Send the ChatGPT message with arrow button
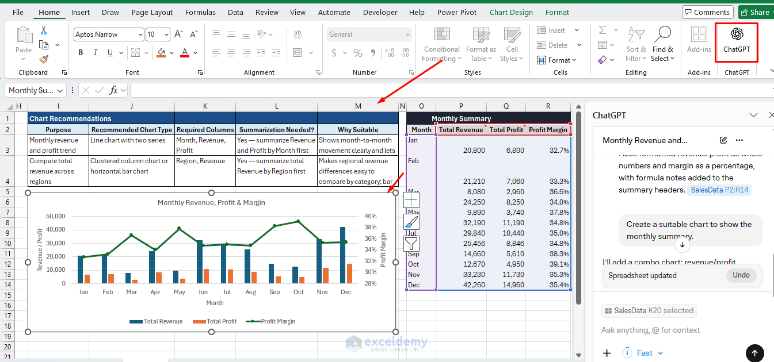 click(754, 353)
